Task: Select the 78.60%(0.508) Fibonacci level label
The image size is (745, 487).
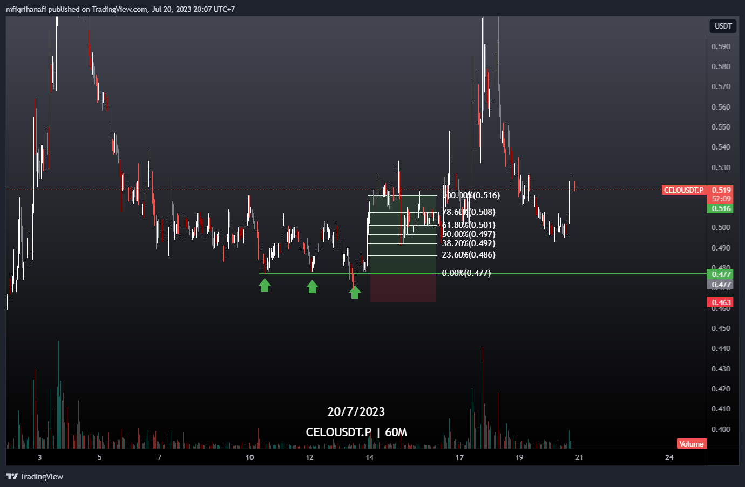Action: (x=469, y=212)
